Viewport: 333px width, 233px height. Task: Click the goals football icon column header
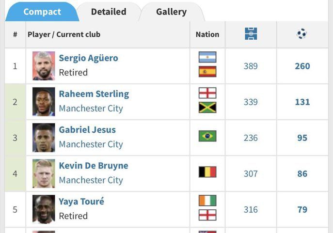click(302, 34)
